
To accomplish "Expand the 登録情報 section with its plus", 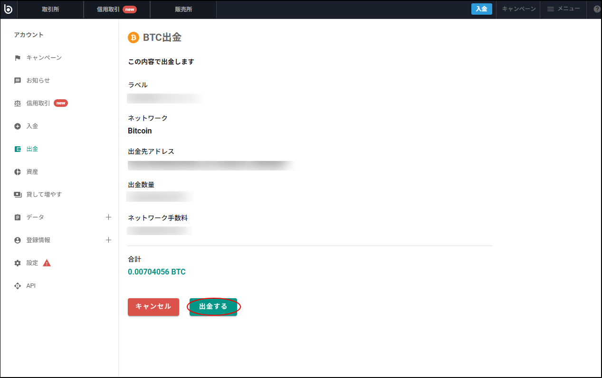I will tap(109, 240).
